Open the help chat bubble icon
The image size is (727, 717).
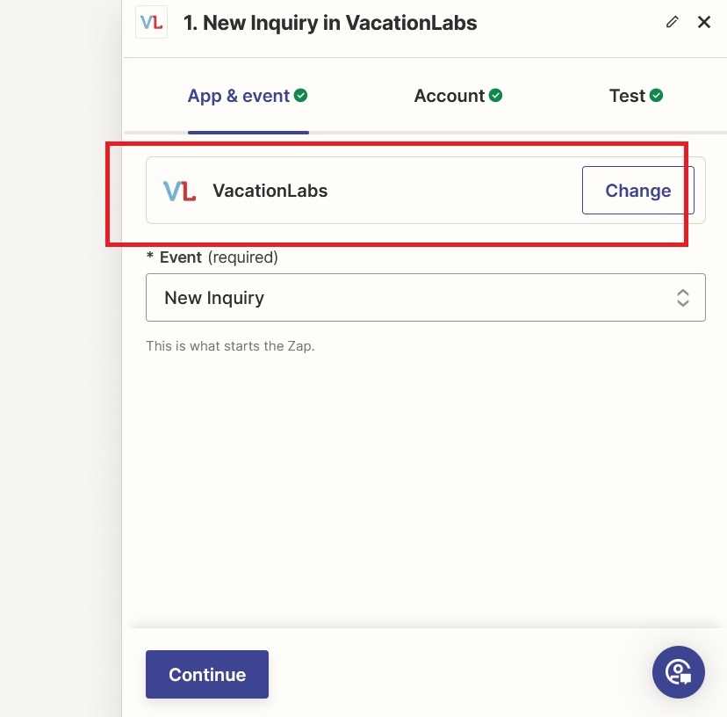(x=678, y=672)
